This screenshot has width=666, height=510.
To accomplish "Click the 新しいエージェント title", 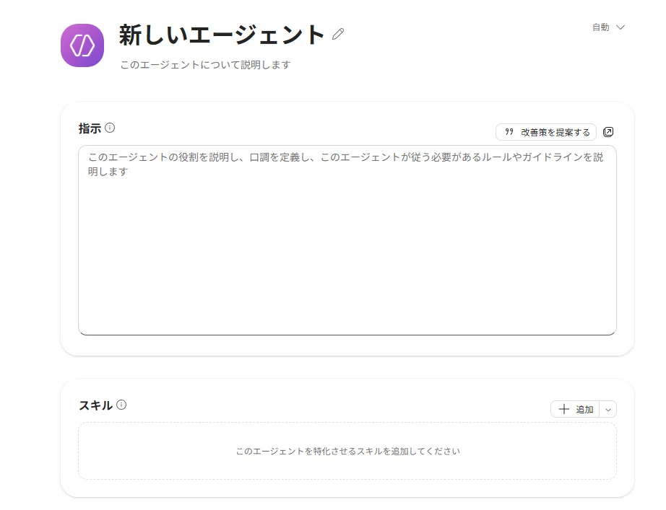I will click(222, 35).
